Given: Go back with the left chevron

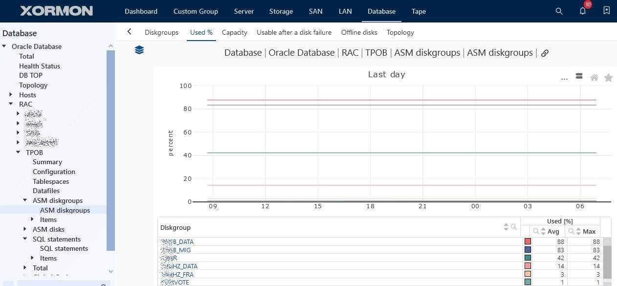Looking at the screenshot, I should 130,32.
